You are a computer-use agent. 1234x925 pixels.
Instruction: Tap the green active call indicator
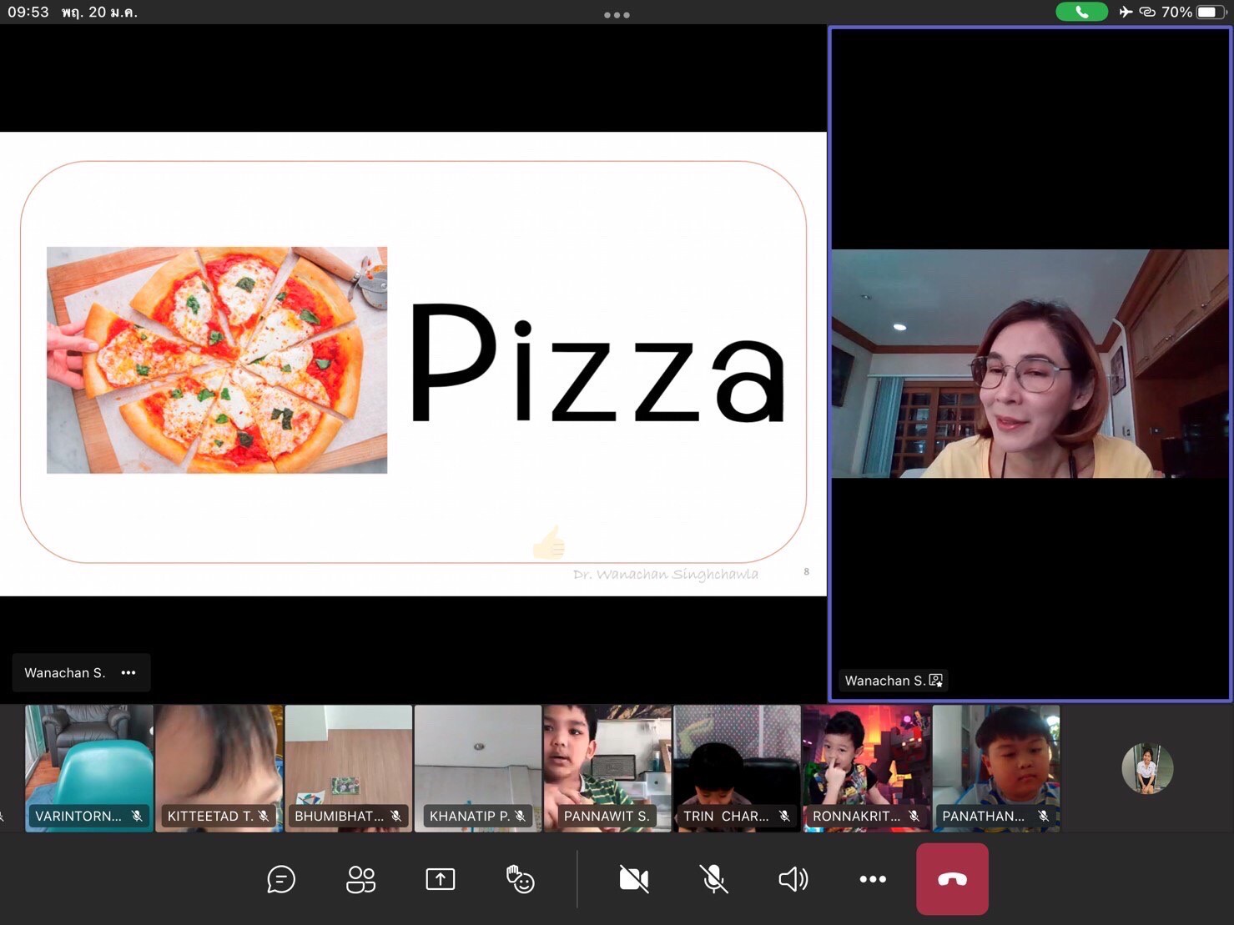click(1081, 12)
